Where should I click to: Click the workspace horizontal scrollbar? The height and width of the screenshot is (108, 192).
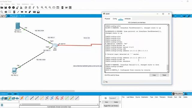[37, 91]
